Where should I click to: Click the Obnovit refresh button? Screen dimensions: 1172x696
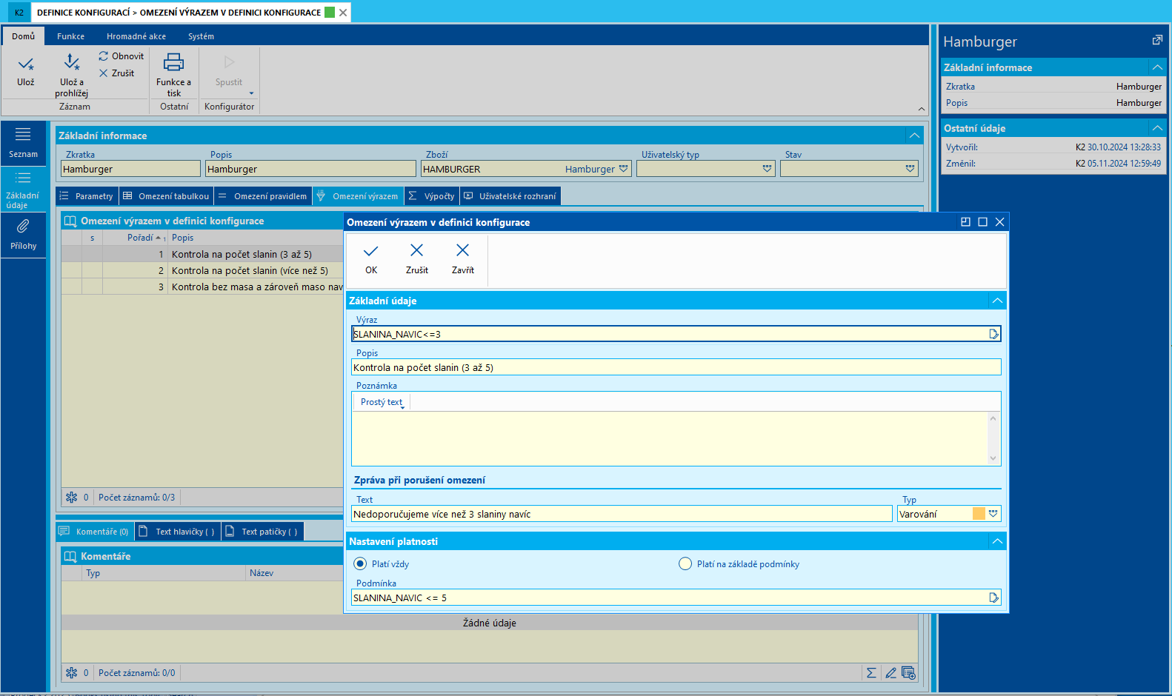click(x=121, y=56)
